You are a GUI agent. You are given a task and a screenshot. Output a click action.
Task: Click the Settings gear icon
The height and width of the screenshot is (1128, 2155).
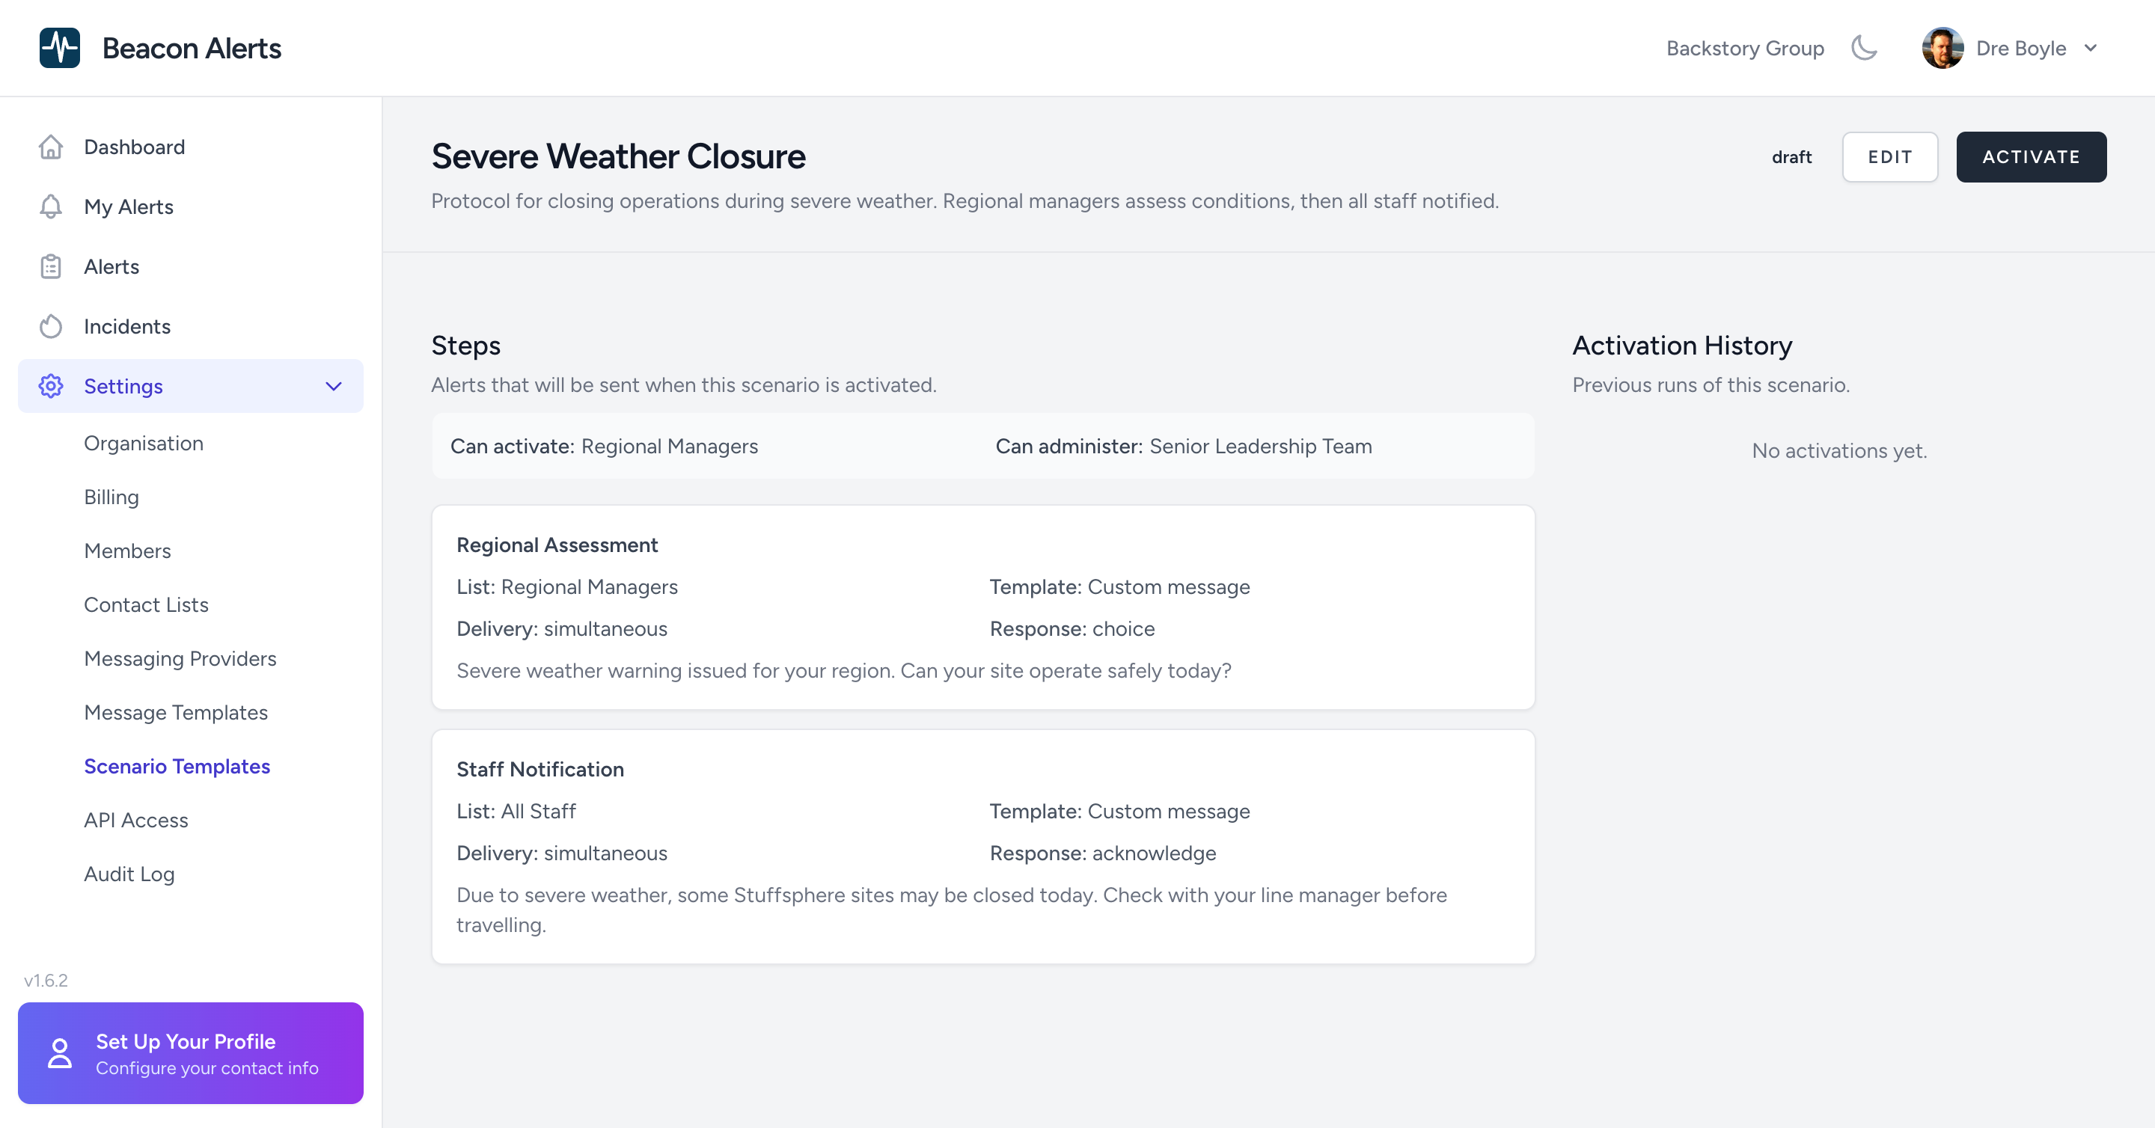[x=51, y=385]
